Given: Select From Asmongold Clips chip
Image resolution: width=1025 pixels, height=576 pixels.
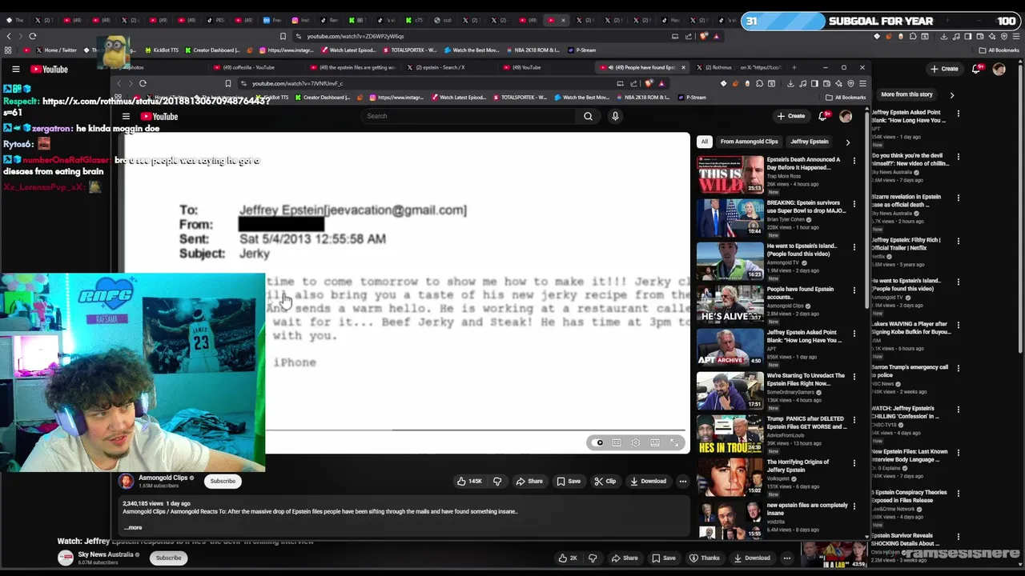Looking at the screenshot, I should pyautogui.click(x=749, y=142).
